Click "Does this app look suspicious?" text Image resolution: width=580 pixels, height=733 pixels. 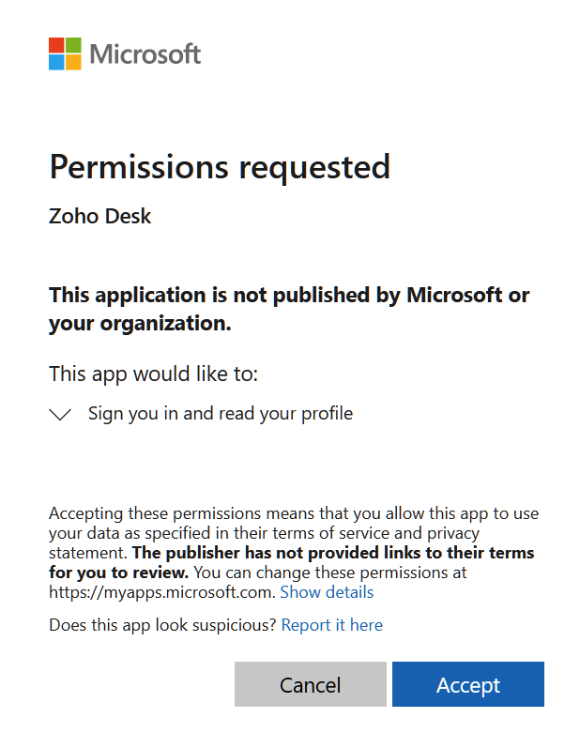point(163,625)
